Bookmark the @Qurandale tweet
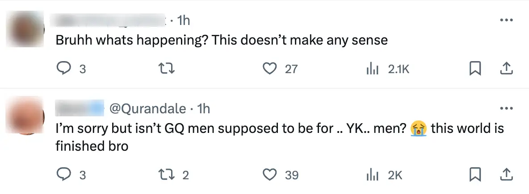This screenshot has height=194, width=529. click(x=475, y=175)
